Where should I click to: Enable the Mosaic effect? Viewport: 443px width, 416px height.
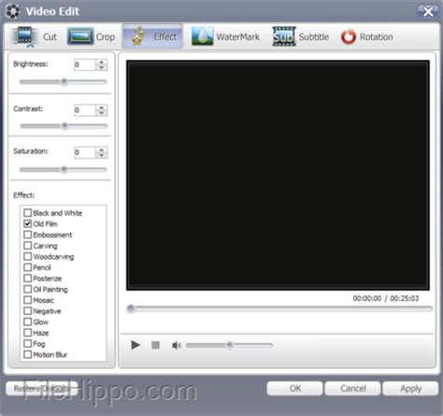click(x=28, y=300)
